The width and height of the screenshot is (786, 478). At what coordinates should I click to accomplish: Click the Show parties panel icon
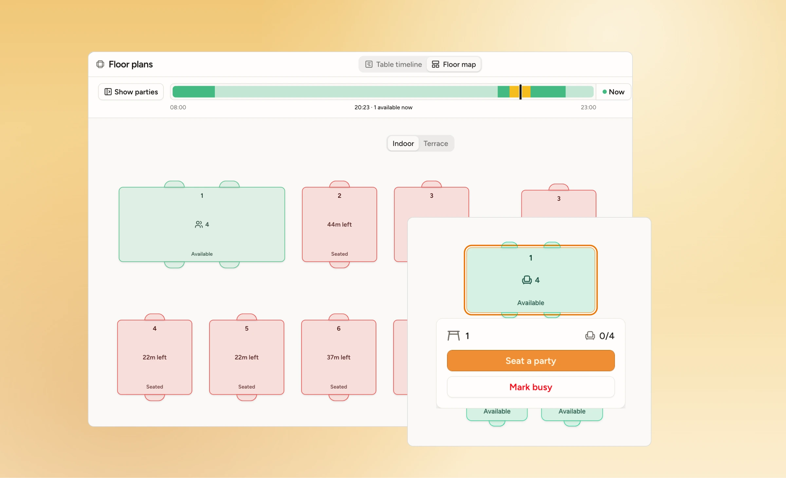(x=108, y=92)
